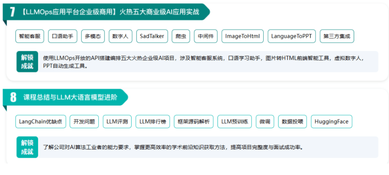The image size is (389, 175).
Task: Select the 口语助手 tag
Action: tap(62, 36)
